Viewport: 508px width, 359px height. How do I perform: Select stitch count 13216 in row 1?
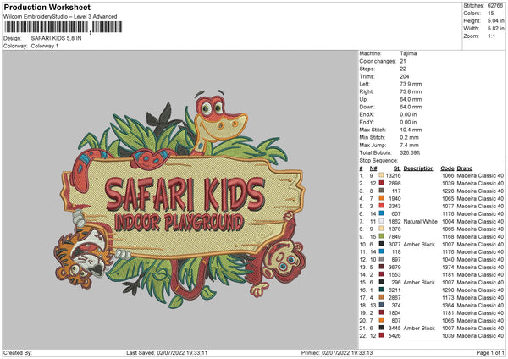pyautogui.click(x=394, y=175)
